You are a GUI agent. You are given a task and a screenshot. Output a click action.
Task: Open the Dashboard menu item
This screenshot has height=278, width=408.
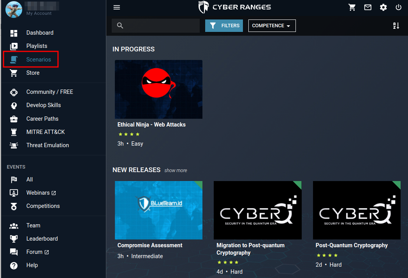point(40,33)
